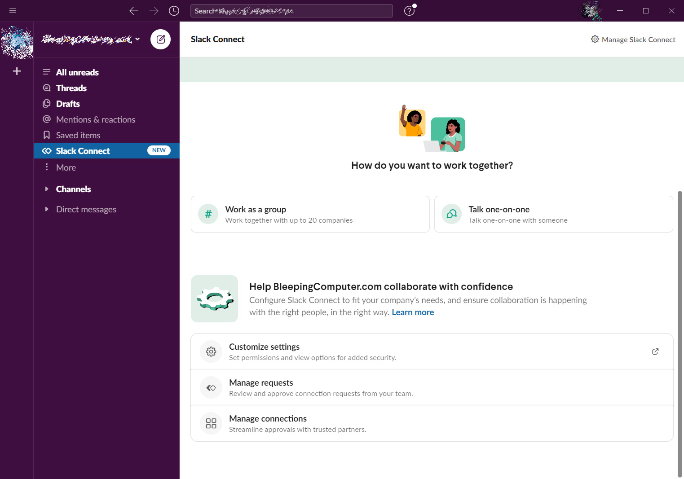Click "Help BleepingComputer.com collaborate with confidence" heading
This screenshot has width=684, height=479.
(381, 287)
